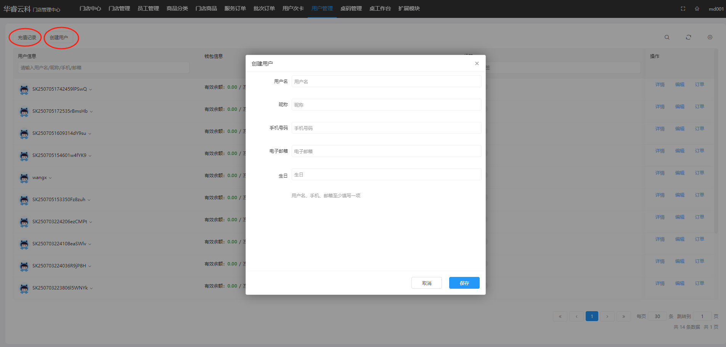Switch to the 桌码管理 menu tab
The height and width of the screenshot is (347, 726).
coord(351,8)
